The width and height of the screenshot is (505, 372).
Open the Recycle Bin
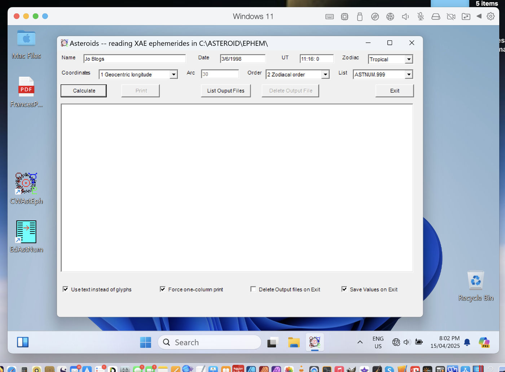pyautogui.click(x=475, y=281)
